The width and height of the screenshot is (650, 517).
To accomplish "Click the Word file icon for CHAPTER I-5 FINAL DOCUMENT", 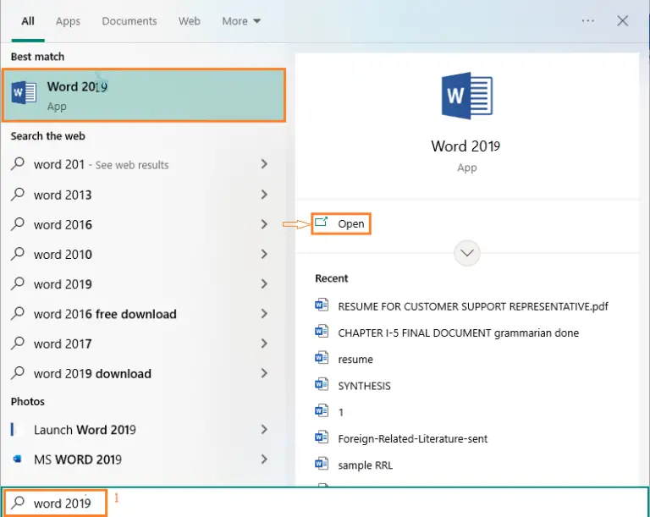I will [x=322, y=332].
